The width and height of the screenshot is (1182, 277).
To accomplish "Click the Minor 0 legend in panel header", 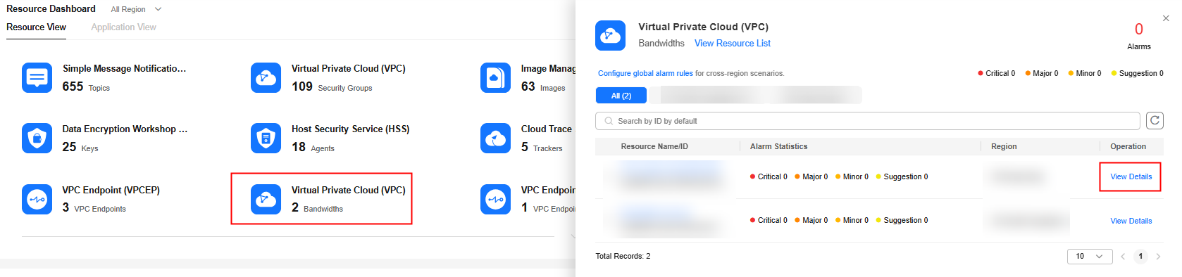I will (x=1085, y=73).
